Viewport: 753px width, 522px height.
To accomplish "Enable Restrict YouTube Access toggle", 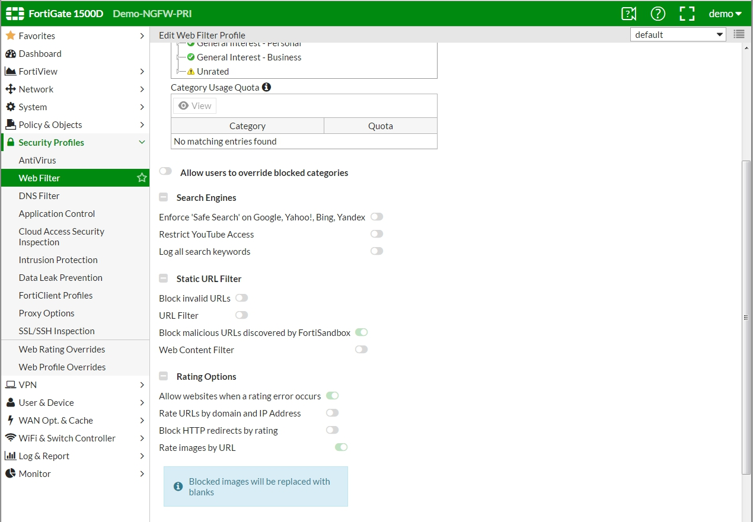I will point(376,234).
